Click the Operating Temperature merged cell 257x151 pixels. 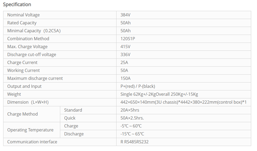click(30, 130)
